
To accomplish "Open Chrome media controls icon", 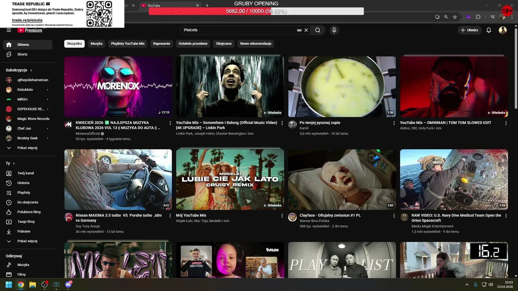I will point(493,17).
